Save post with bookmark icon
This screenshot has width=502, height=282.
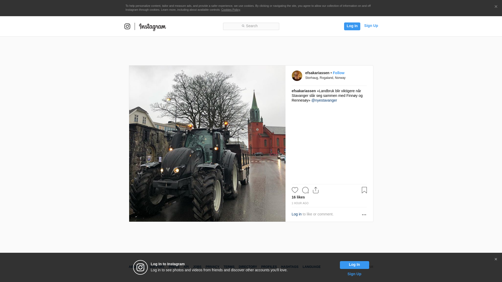click(364, 190)
